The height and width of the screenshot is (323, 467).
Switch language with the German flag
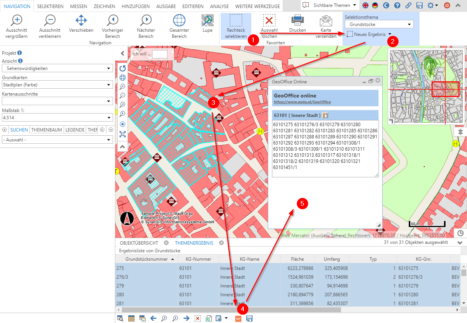(376, 5)
